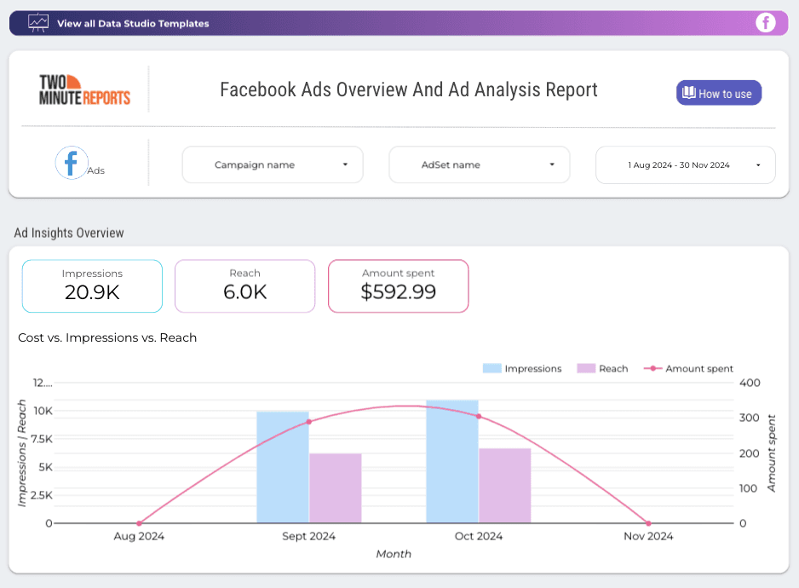Click the Facebook icon in the top-right corner

[766, 23]
